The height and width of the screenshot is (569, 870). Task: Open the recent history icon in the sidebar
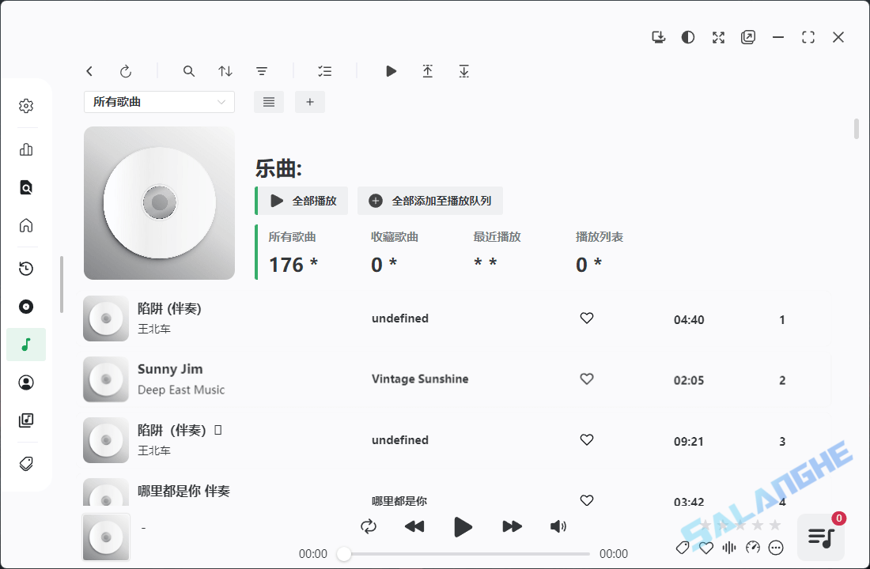click(x=26, y=268)
